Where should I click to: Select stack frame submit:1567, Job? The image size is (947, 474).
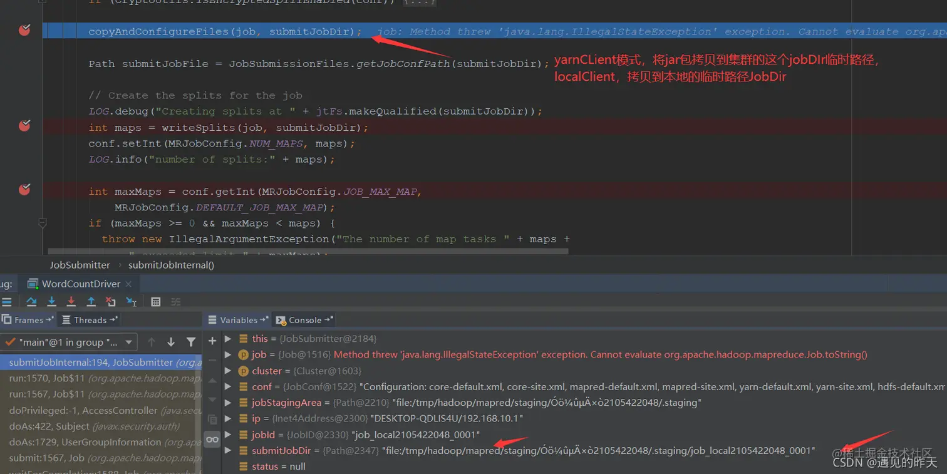100,458
